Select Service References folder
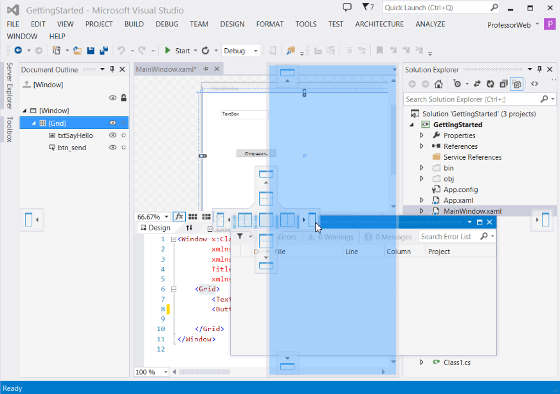Screen dimensions: 560x394 click(472, 157)
